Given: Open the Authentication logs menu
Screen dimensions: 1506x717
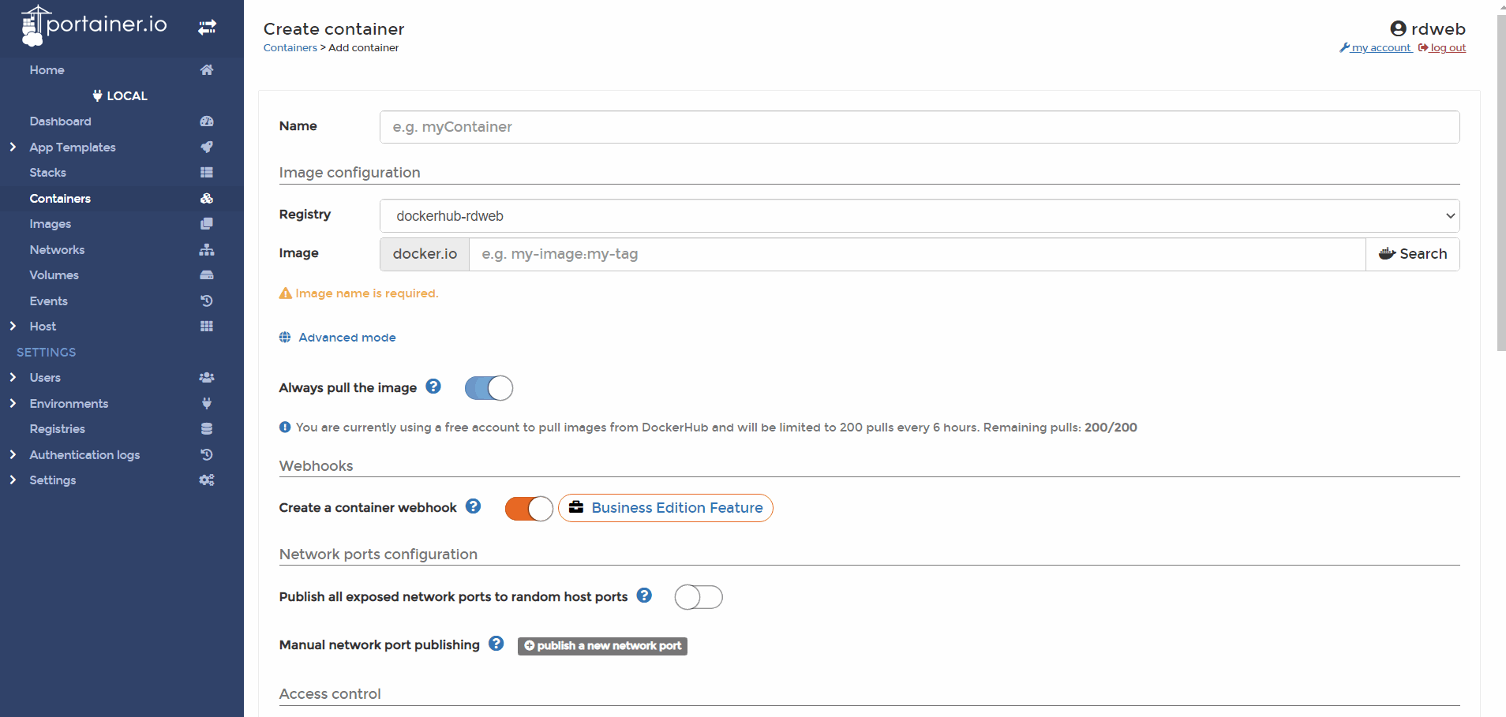Looking at the screenshot, I should coord(84,454).
